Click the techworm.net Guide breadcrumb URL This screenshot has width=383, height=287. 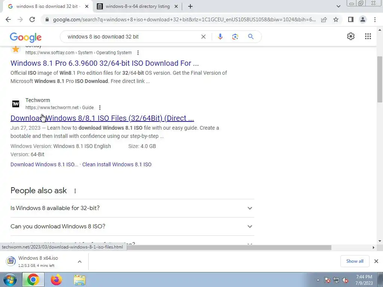tap(59, 107)
